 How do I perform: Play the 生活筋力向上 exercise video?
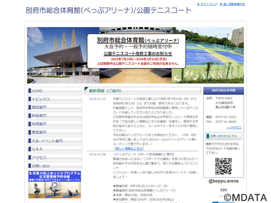[x=55, y=185]
